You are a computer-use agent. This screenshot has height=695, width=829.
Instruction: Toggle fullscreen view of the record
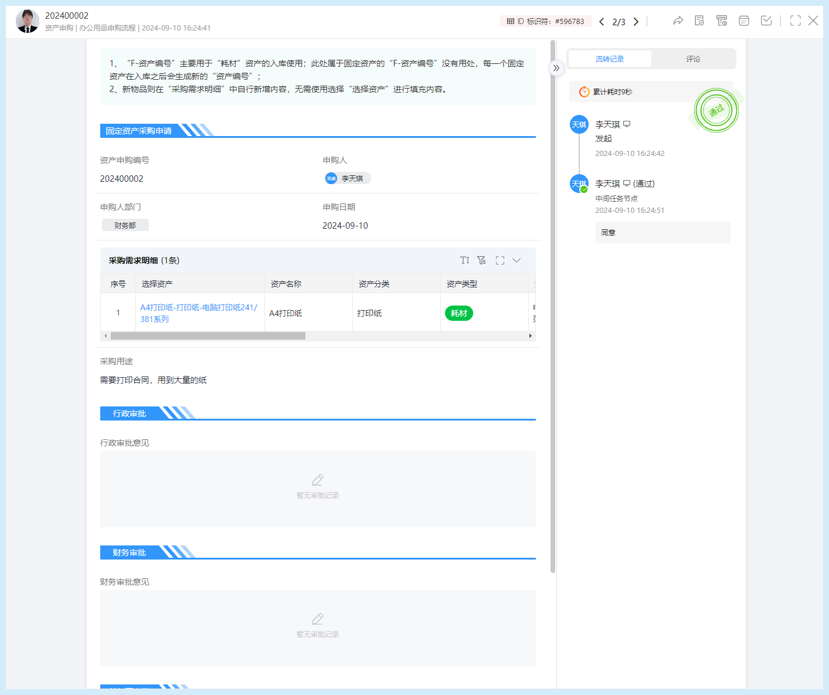pos(796,21)
